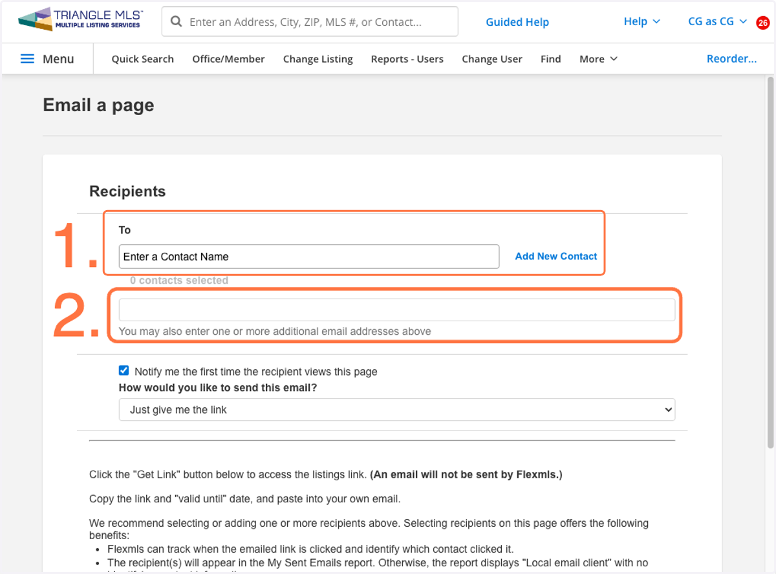Open the Just give me the link dropdown
Viewport: 776px width, 574px height.
(397, 410)
